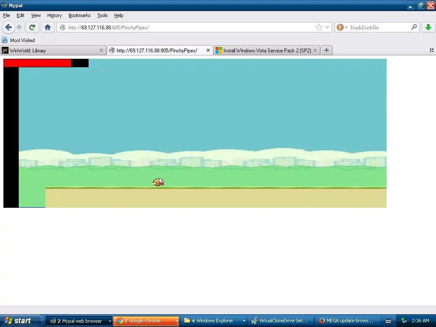Open the Help menu
The width and height of the screenshot is (436, 327).
point(119,15)
